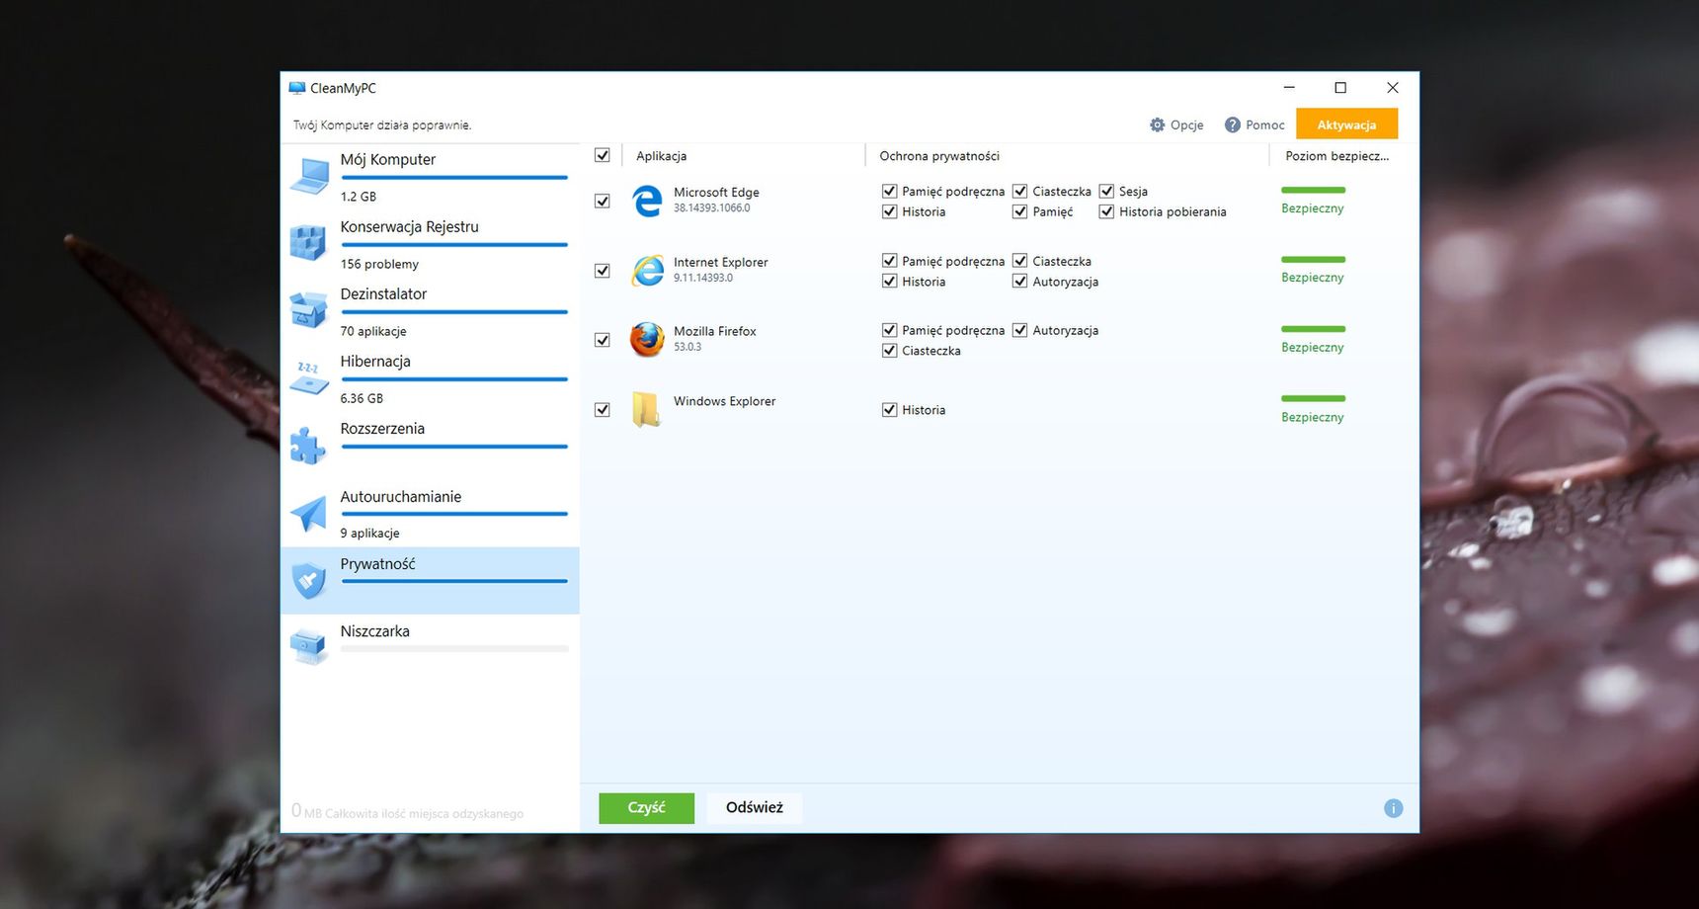The height and width of the screenshot is (909, 1699).
Task: Click the Pomoc question mark icon
Action: tap(1233, 124)
